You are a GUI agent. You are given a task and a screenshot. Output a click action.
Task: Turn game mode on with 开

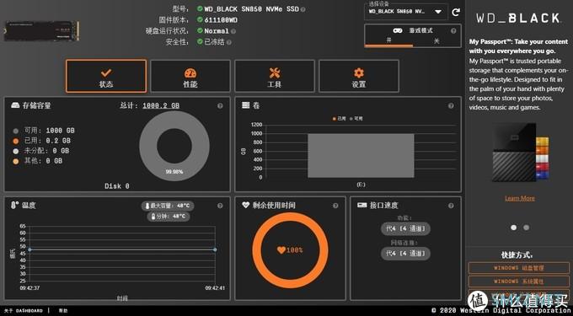click(388, 40)
